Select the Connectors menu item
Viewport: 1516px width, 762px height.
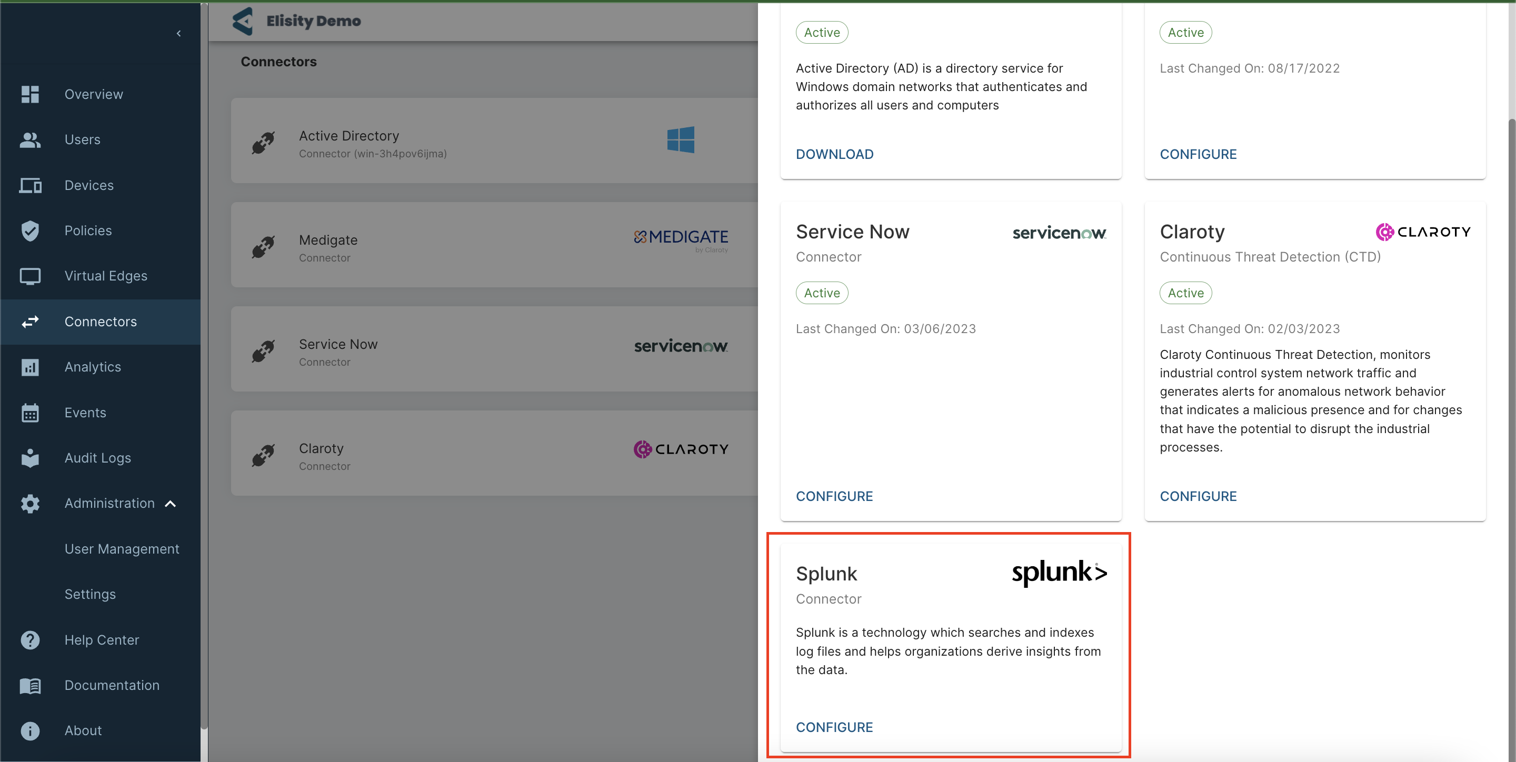pyautogui.click(x=100, y=322)
